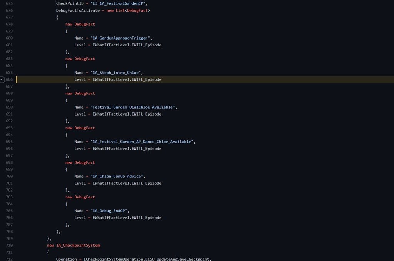This screenshot has width=394, height=261.
Task: Click EWIFL_Episode value on line 701
Action: [147, 183]
